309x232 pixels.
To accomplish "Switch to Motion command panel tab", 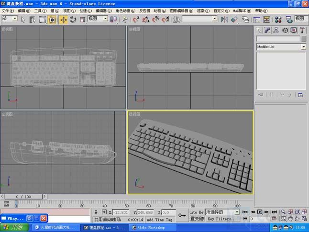I will click(x=285, y=30).
